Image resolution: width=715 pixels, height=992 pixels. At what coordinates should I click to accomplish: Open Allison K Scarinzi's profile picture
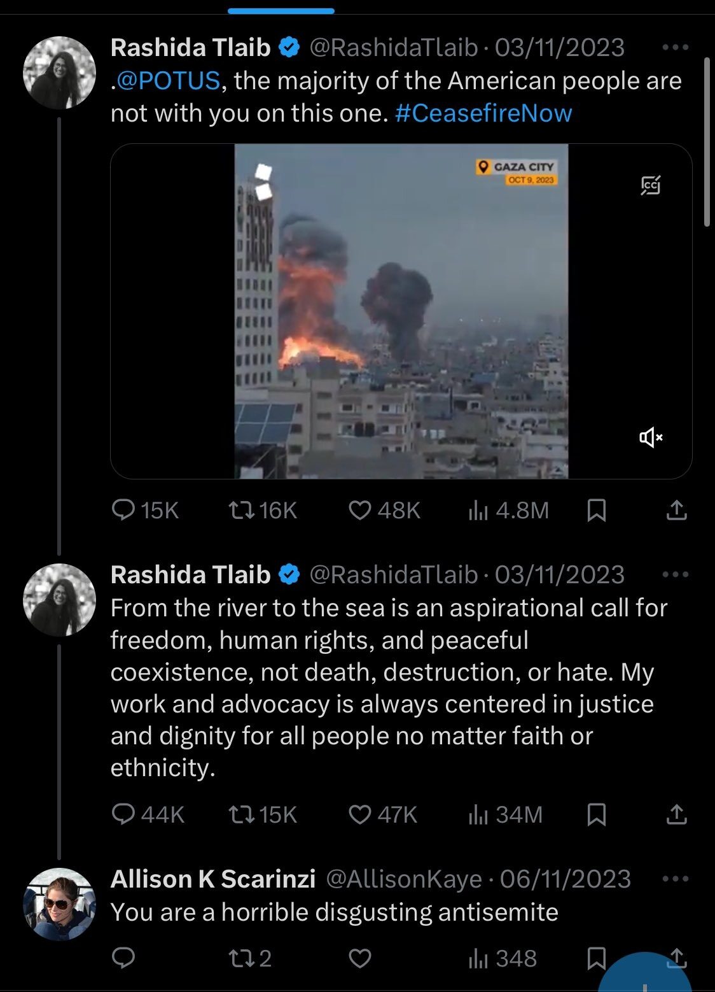point(59,904)
